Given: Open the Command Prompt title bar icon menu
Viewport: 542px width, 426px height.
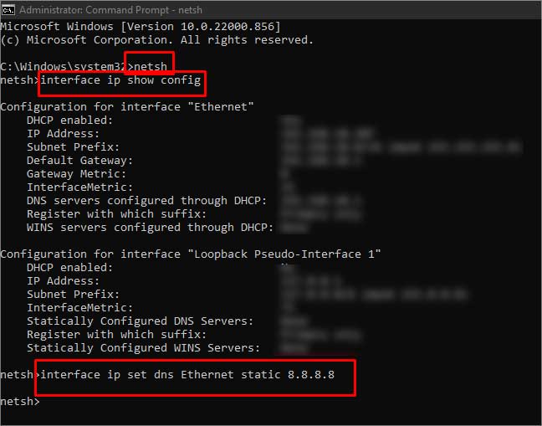Looking at the screenshot, I should (x=8, y=10).
